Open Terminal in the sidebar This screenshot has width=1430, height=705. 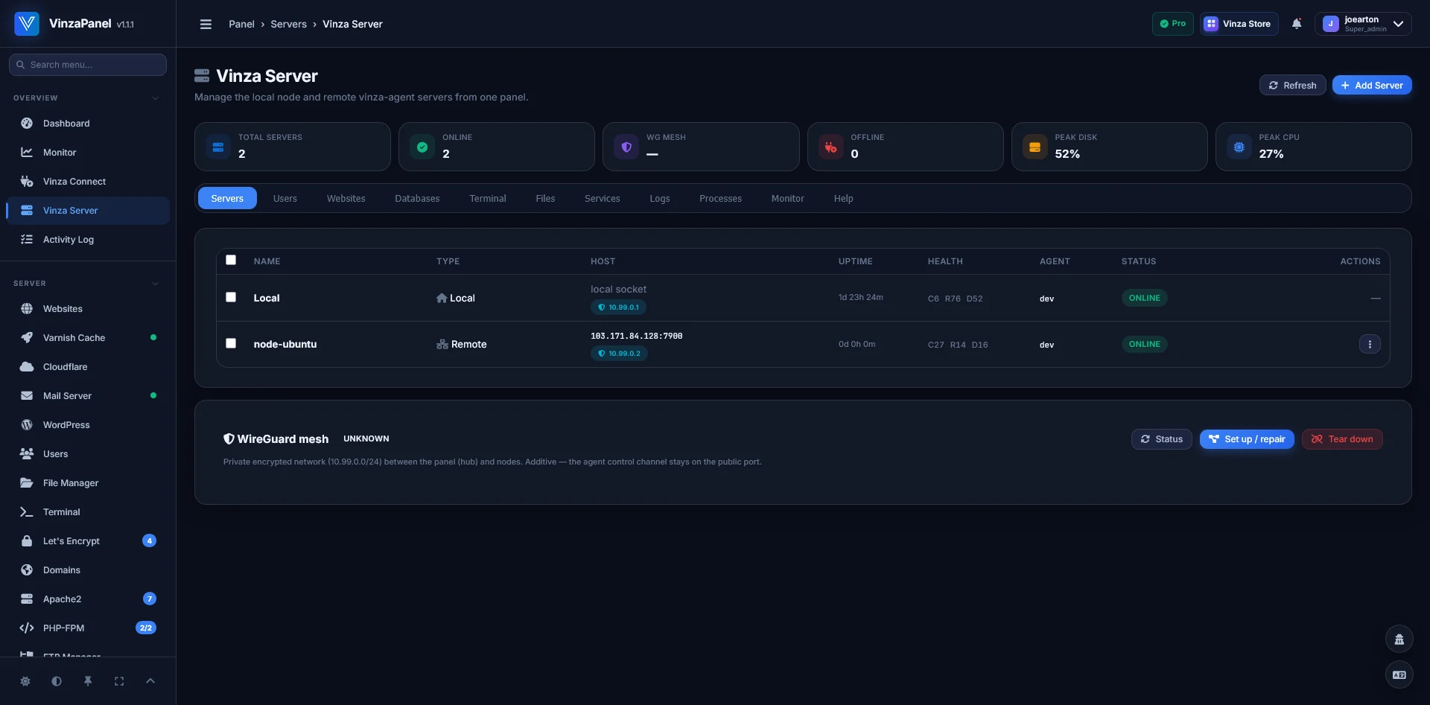click(88, 512)
